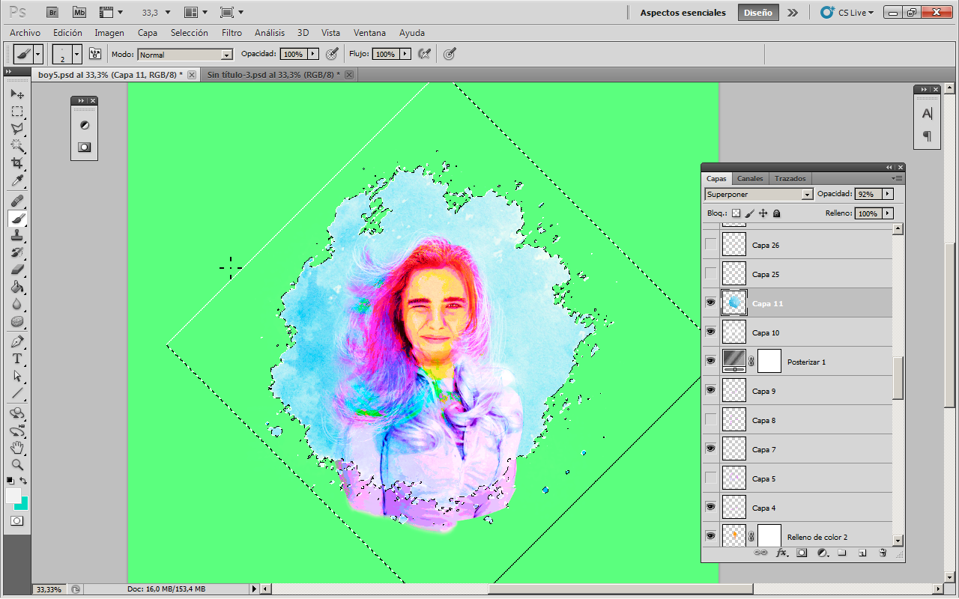Switch to the Canales tab

[x=750, y=179]
